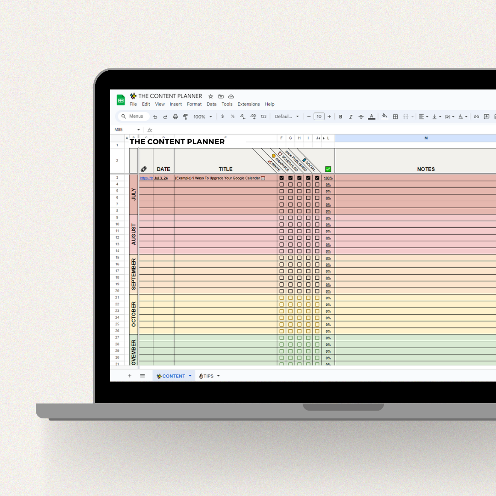Open the text wrapping dropdown
Image resolution: width=496 pixels, height=496 pixels.
coord(450,117)
